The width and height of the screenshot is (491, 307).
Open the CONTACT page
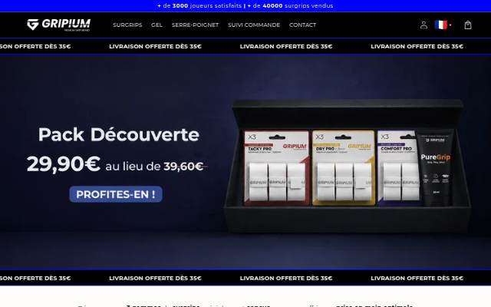pyautogui.click(x=302, y=25)
